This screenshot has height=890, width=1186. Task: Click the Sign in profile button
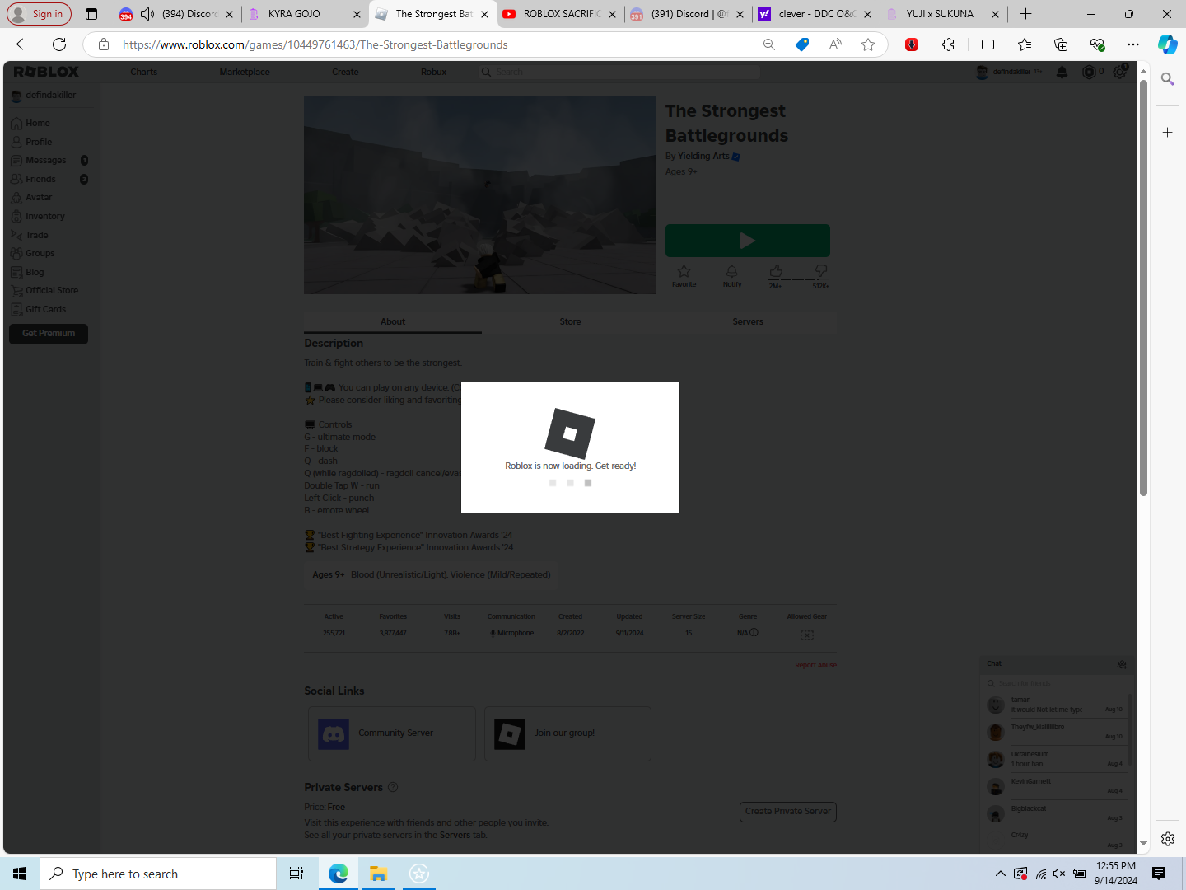[x=39, y=14]
